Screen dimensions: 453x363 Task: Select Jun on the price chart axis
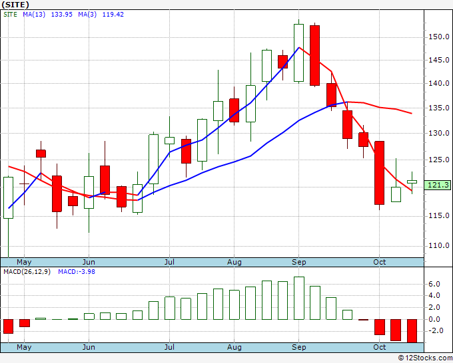(89, 262)
